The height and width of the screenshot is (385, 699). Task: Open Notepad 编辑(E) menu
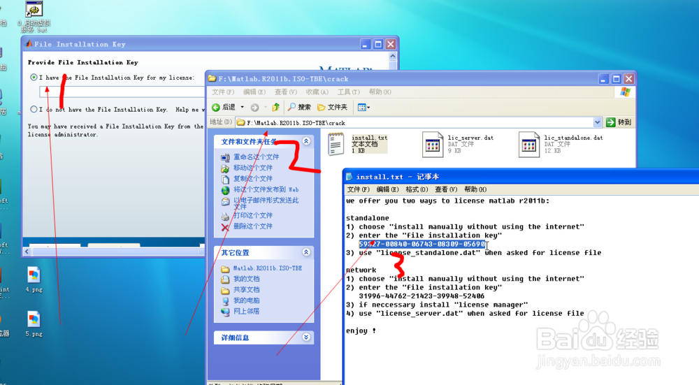point(387,189)
